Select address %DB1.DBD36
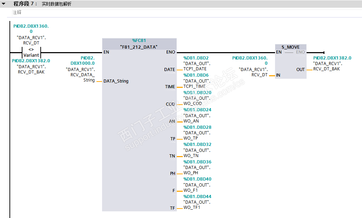This screenshot has height=218, width=362. [197, 162]
